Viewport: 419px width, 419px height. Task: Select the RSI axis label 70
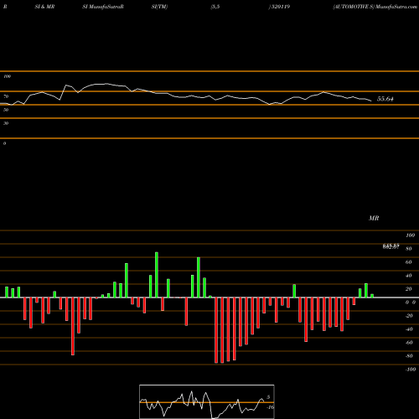click(6, 96)
